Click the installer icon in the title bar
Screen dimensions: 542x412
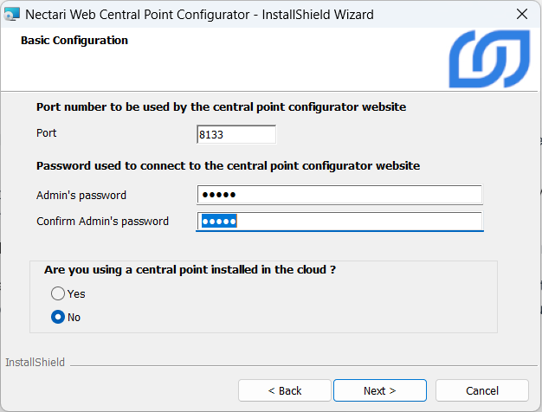click(12, 14)
